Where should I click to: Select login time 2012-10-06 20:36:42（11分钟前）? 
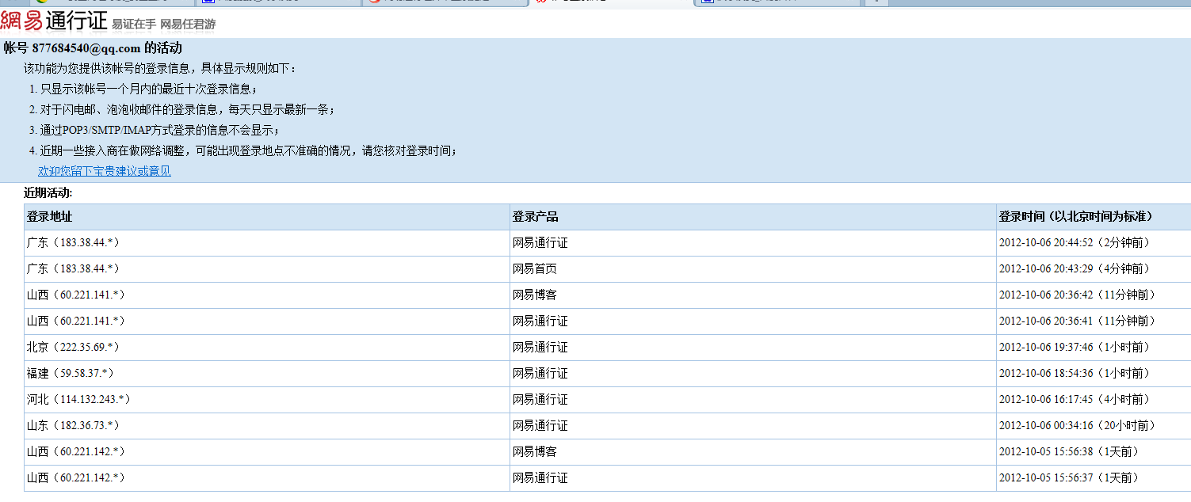point(1078,295)
